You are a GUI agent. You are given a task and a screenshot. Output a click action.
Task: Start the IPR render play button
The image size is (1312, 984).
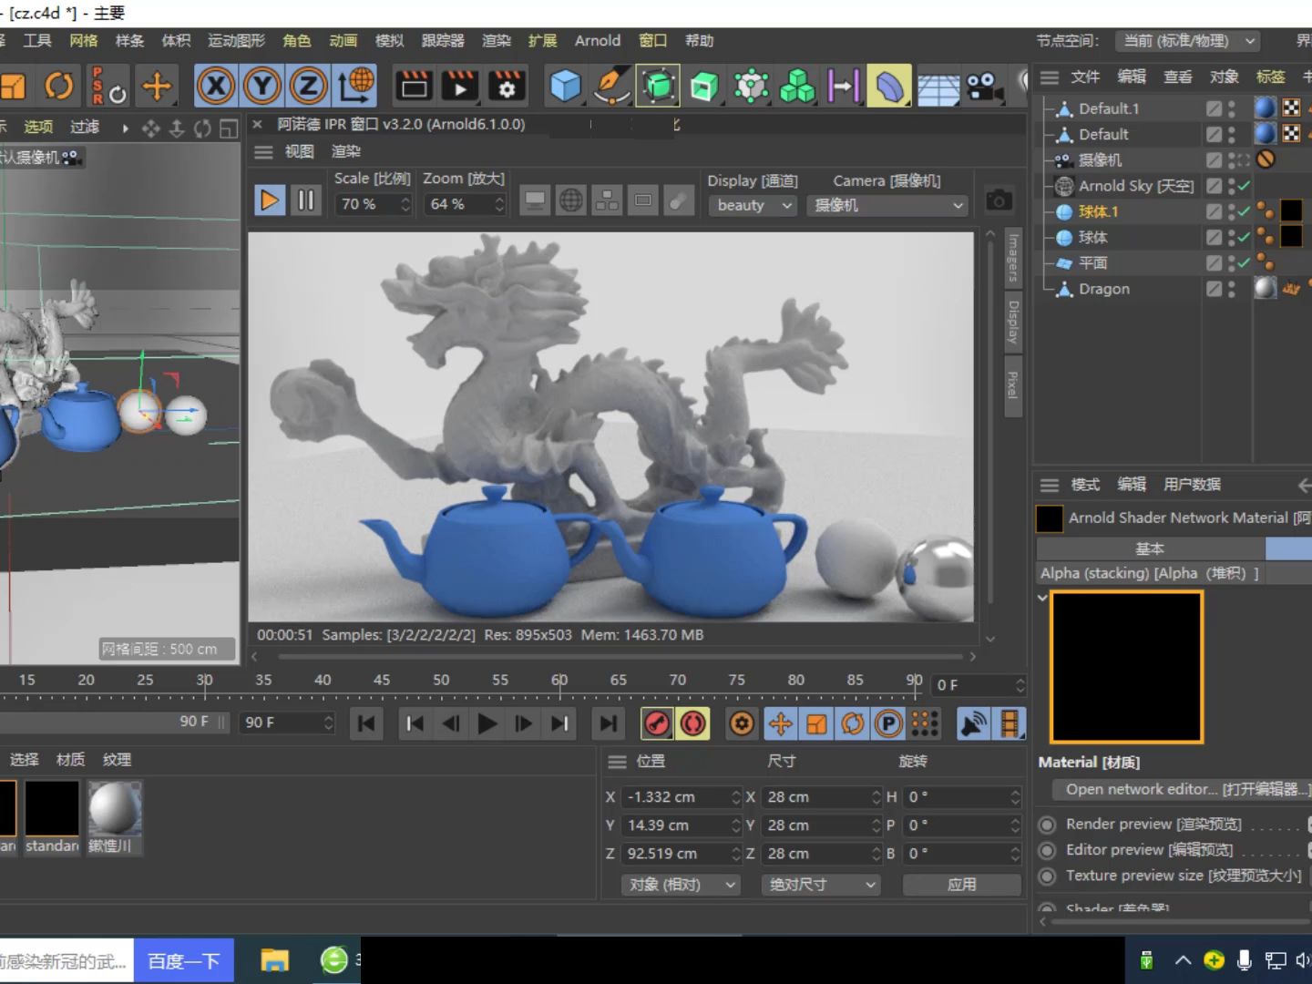point(270,200)
